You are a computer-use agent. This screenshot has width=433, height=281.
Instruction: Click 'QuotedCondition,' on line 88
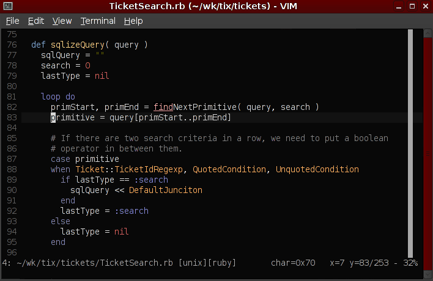(x=231, y=169)
